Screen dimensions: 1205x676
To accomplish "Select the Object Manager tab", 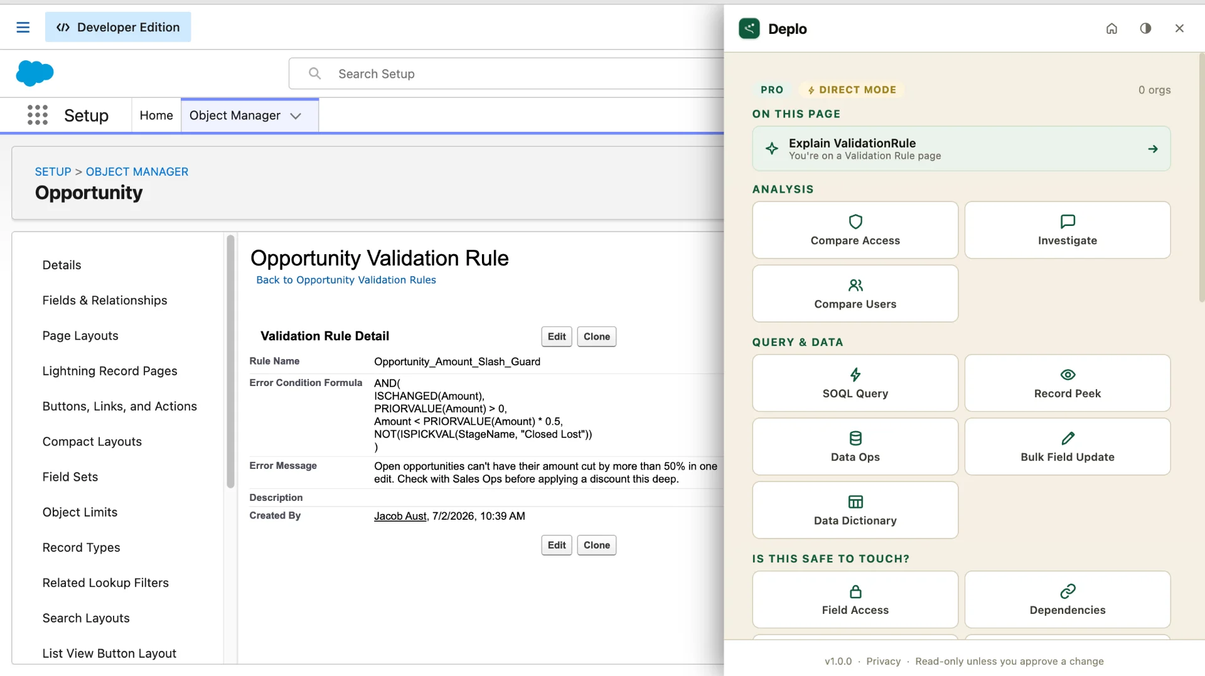I will (x=250, y=115).
